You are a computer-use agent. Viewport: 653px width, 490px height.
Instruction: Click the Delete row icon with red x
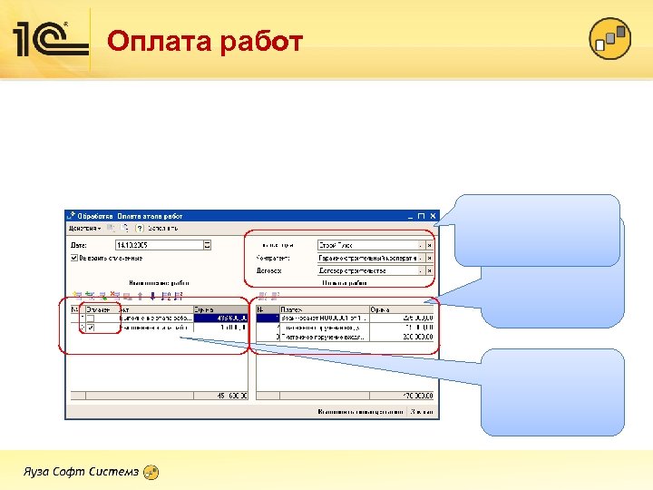point(115,296)
